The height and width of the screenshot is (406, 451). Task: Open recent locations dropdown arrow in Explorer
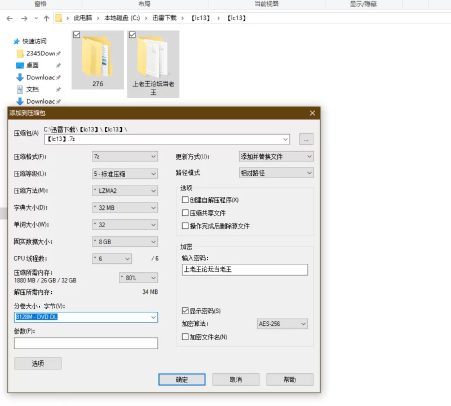36,19
